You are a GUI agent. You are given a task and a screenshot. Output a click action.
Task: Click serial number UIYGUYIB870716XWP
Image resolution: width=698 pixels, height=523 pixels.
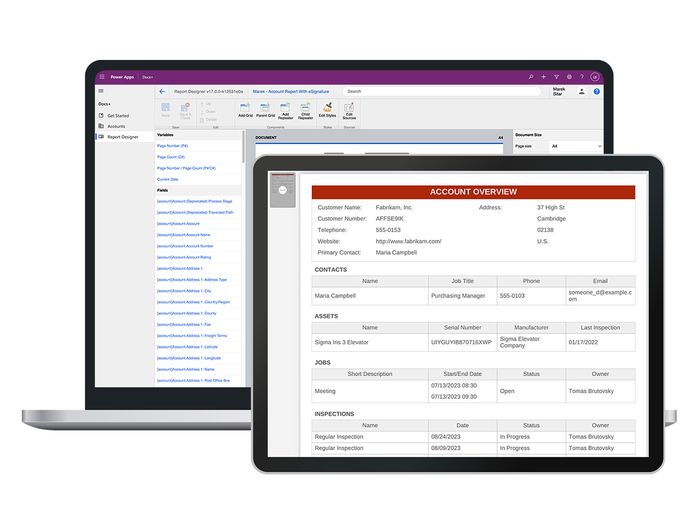[x=461, y=342]
